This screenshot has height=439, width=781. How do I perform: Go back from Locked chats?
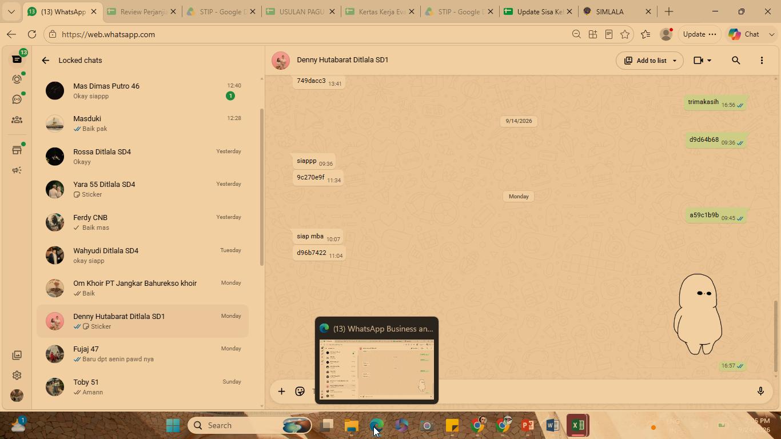tap(46, 61)
